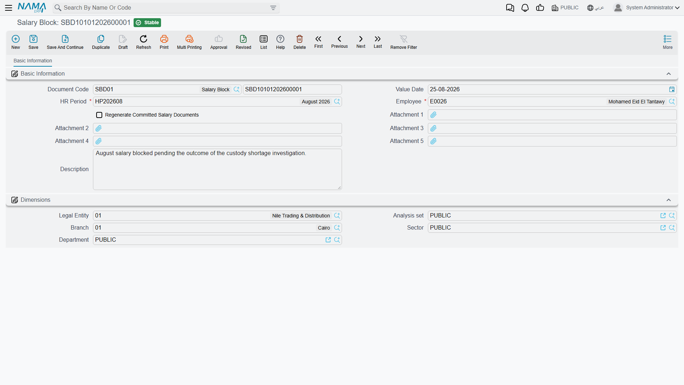Viewport: 684px width, 385px height.
Task: Open the Value Date calendar picker
Action: click(672, 89)
